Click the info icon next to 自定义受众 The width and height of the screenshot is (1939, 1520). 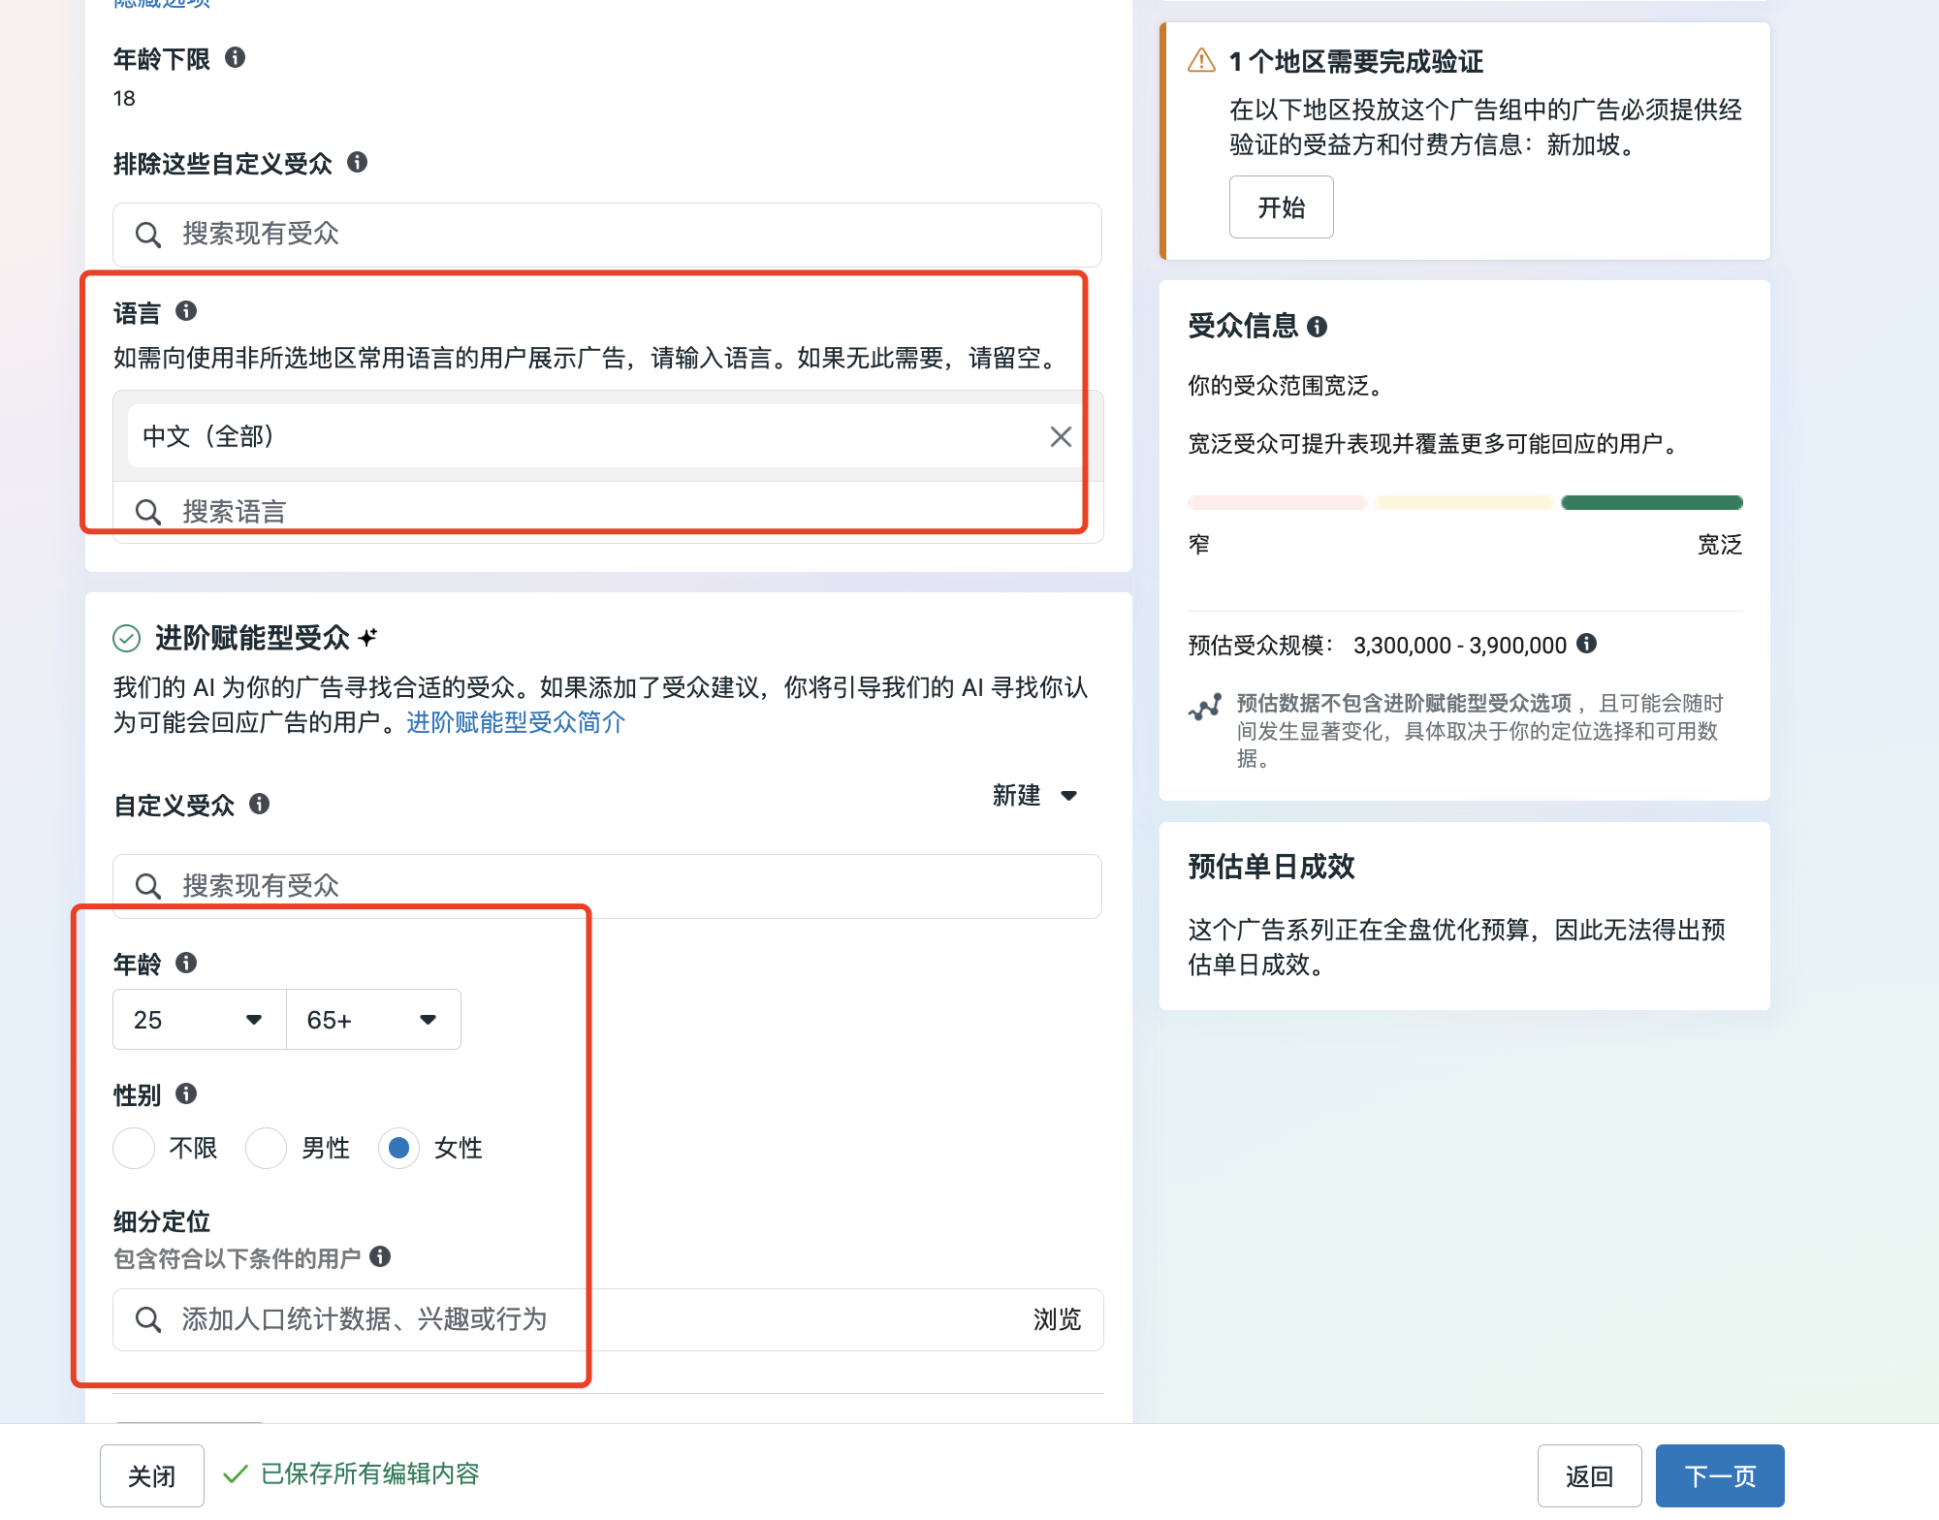pyautogui.click(x=258, y=805)
